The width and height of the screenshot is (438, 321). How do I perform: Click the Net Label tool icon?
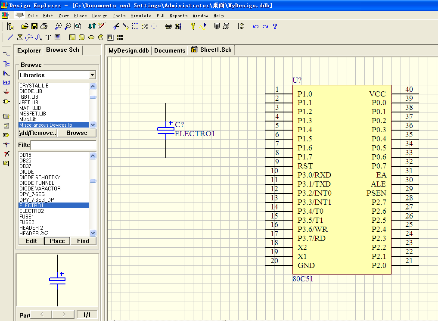coord(6,82)
